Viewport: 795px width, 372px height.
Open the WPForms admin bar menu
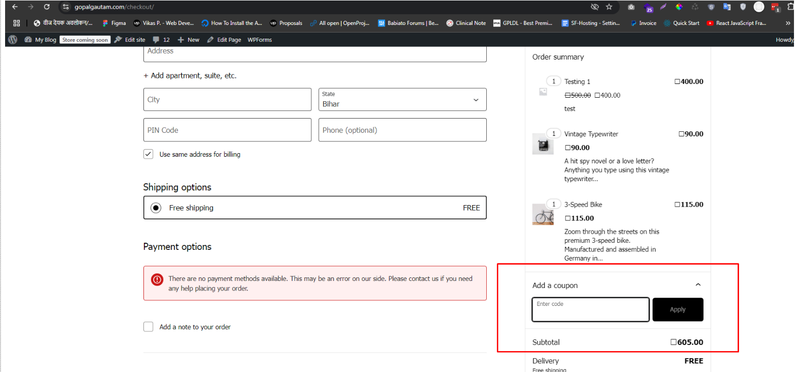(259, 40)
